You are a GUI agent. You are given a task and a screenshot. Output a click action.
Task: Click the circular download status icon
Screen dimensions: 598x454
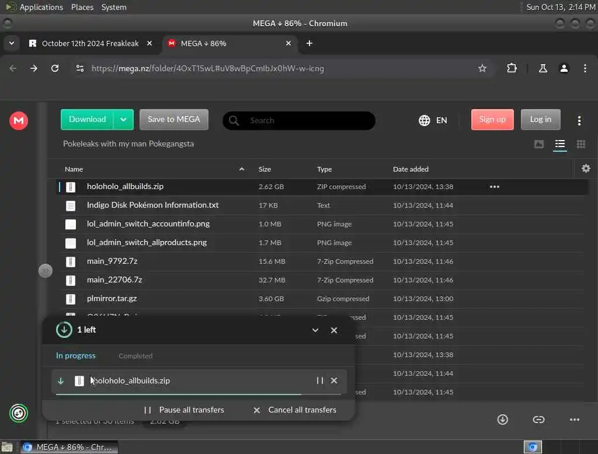pyautogui.click(x=64, y=330)
